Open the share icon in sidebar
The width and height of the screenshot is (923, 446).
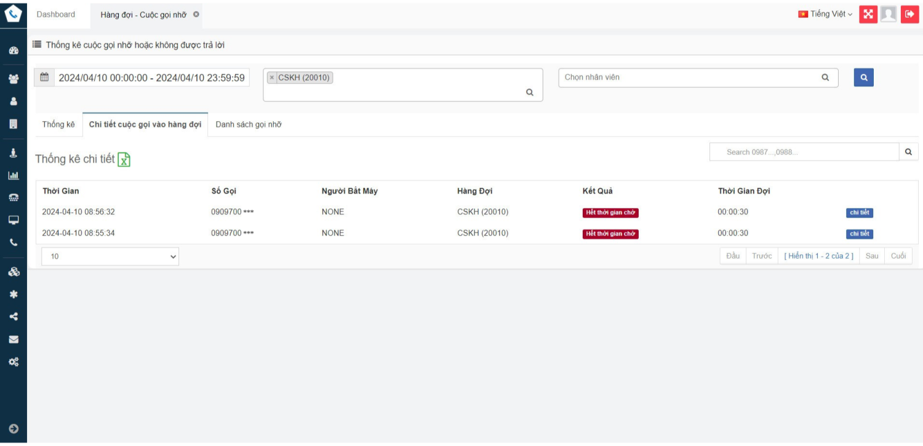pos(14,317)
